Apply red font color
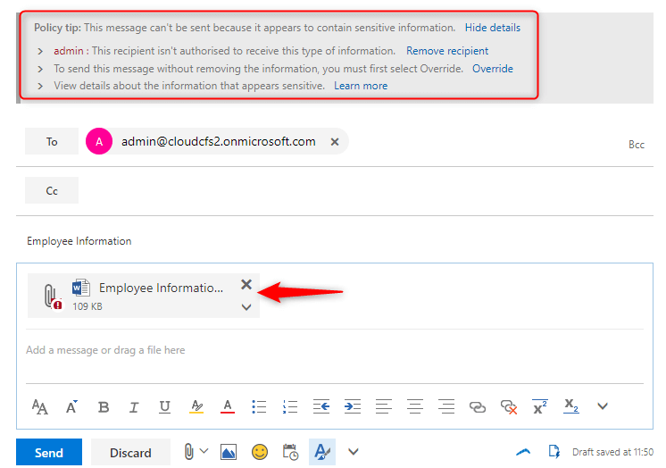Viewport: 666px width, 468px height. (x=228, y=406)
